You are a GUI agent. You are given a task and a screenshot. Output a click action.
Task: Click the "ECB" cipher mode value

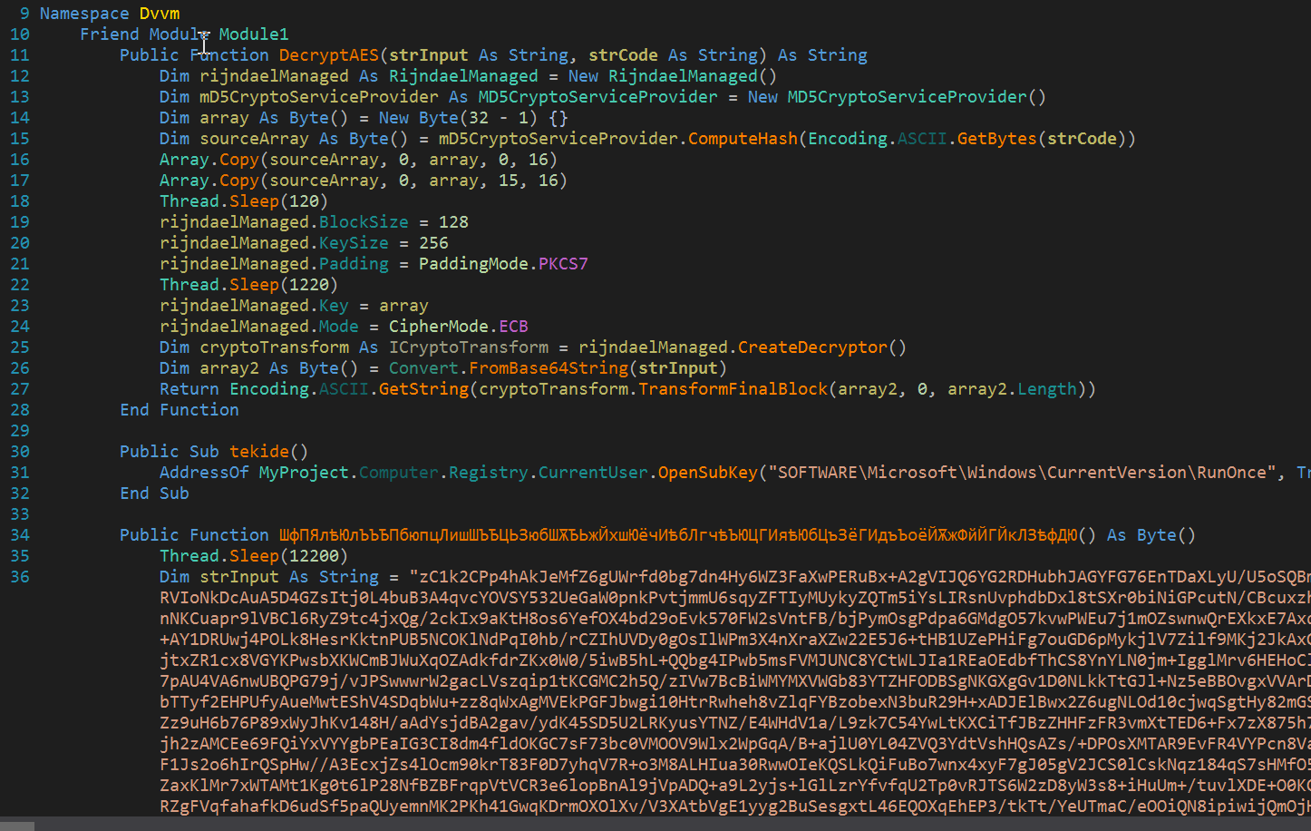point(513,327)
